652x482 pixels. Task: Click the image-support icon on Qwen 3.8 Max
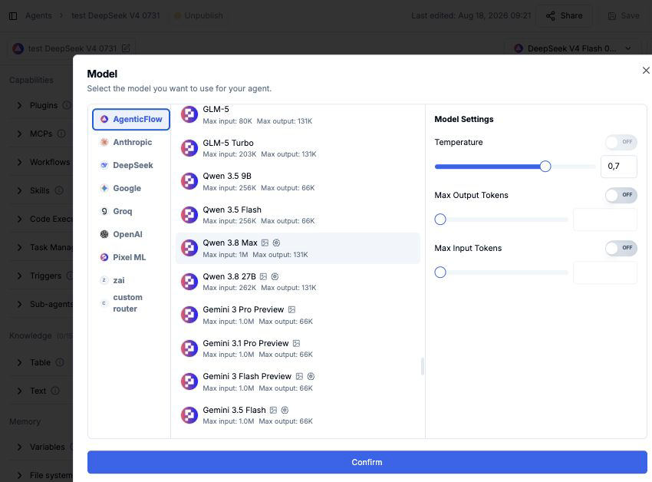tap(265, 243)
